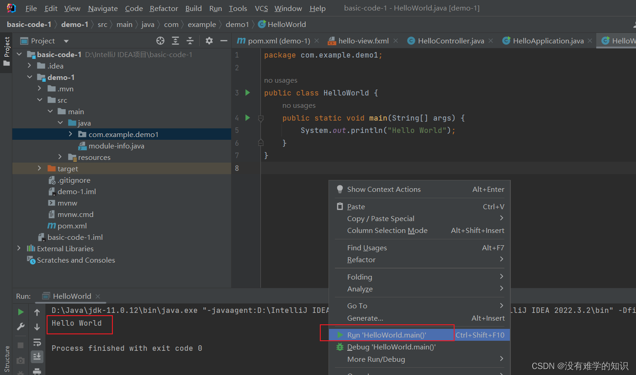Expand the .idea folder
The image size is (636, 375).
pos(29,66)
